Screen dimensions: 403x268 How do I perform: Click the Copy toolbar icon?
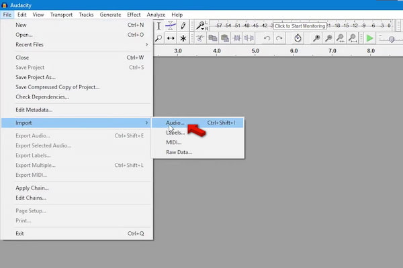pyautogui.click(x=212, y=38)
